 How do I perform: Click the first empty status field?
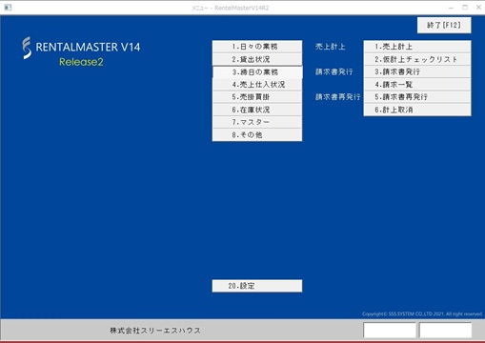tap(390, 331)
